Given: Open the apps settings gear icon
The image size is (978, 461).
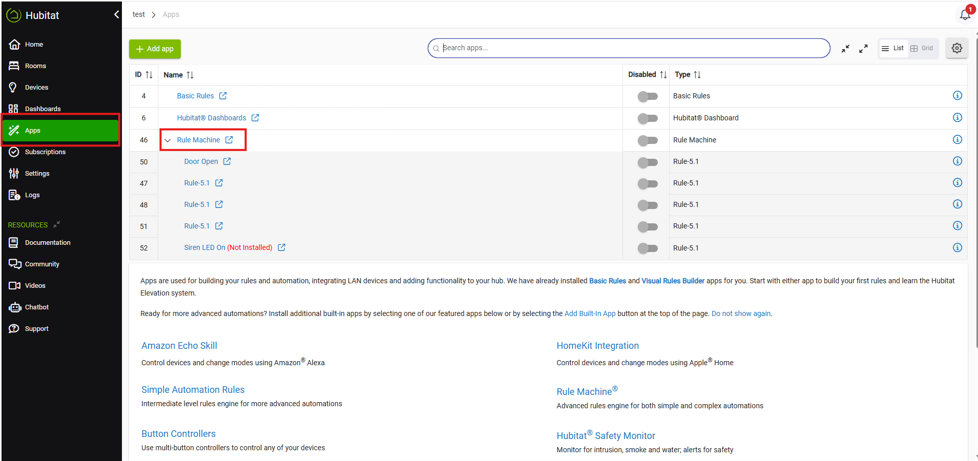Looking at the screenshot, I should click(956, 48).
